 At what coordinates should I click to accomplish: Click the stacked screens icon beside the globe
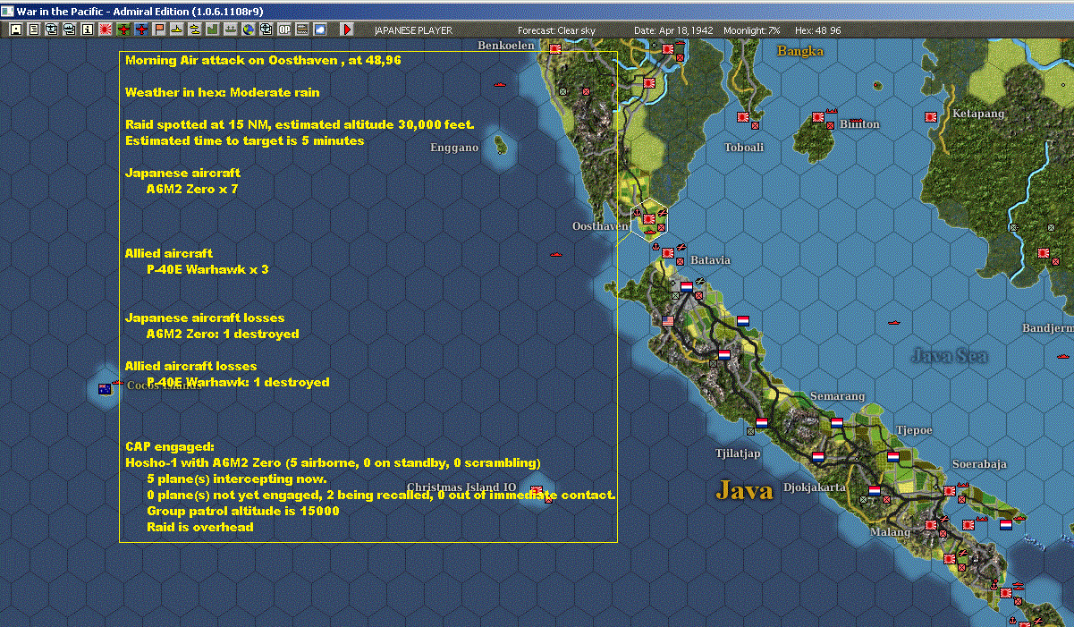[x=266, y=30]
